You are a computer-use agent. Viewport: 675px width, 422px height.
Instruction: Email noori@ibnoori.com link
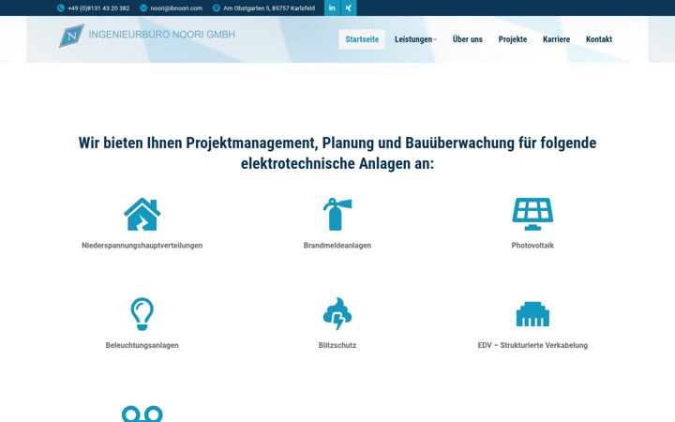tap(176, 8)
